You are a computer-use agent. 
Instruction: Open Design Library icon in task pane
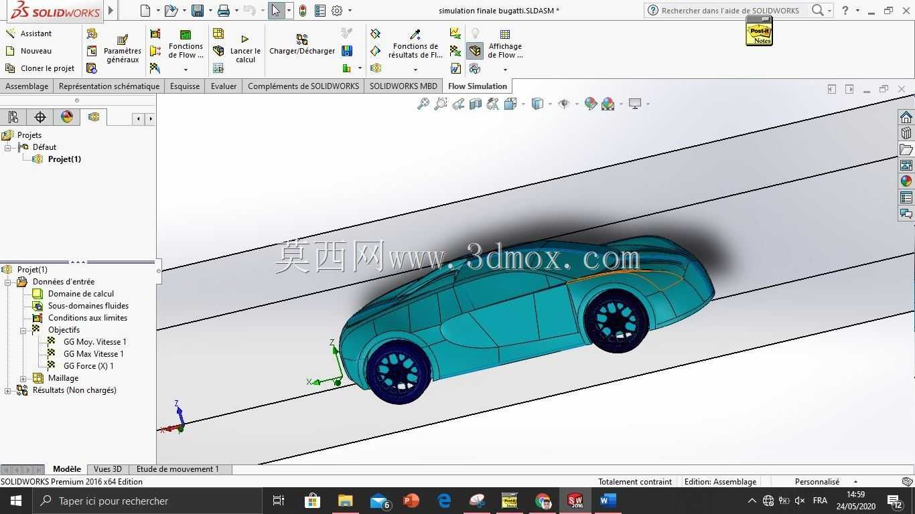(906, 133)
